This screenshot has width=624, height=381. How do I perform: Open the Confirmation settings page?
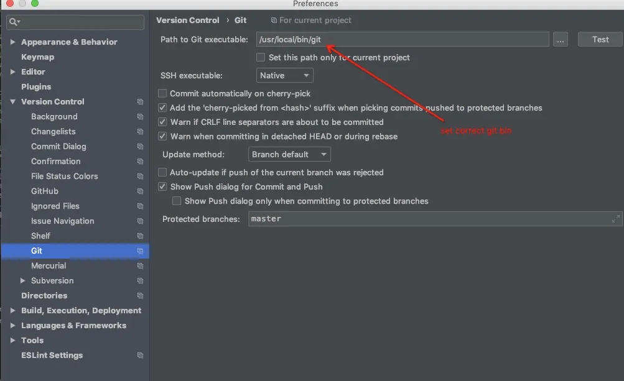coord(56,162)
